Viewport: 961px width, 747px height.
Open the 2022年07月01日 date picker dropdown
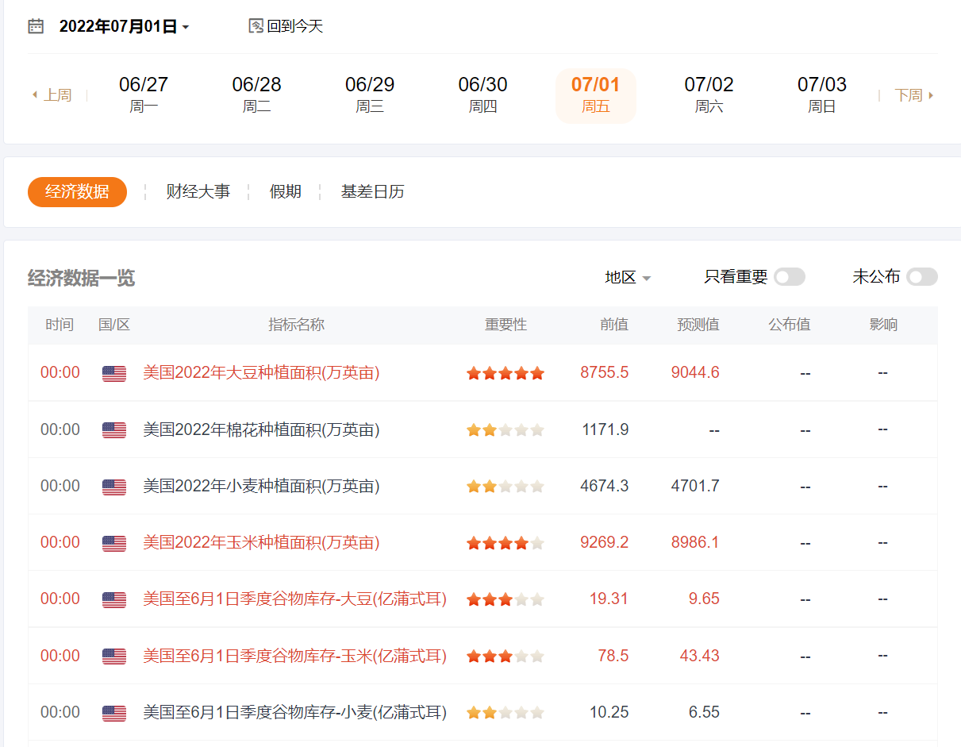point(124,26)
